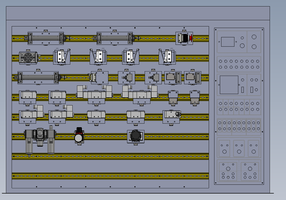The height and width of the screenshot is (200, 286).
Task: Select the rotary actuator with circular flange
Action: click(x=28, y=57)
